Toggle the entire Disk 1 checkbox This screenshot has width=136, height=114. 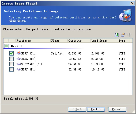tap(7, 46)
